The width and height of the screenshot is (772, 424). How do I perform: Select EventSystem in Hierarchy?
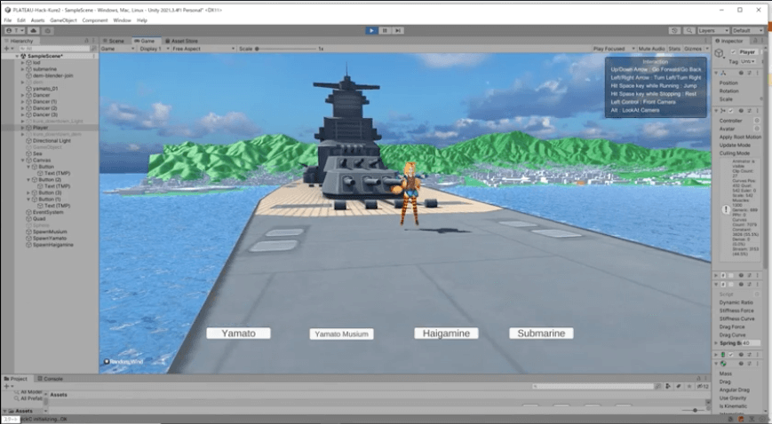48,212
